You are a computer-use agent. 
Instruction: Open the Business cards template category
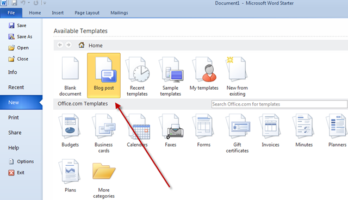[104, 133]
